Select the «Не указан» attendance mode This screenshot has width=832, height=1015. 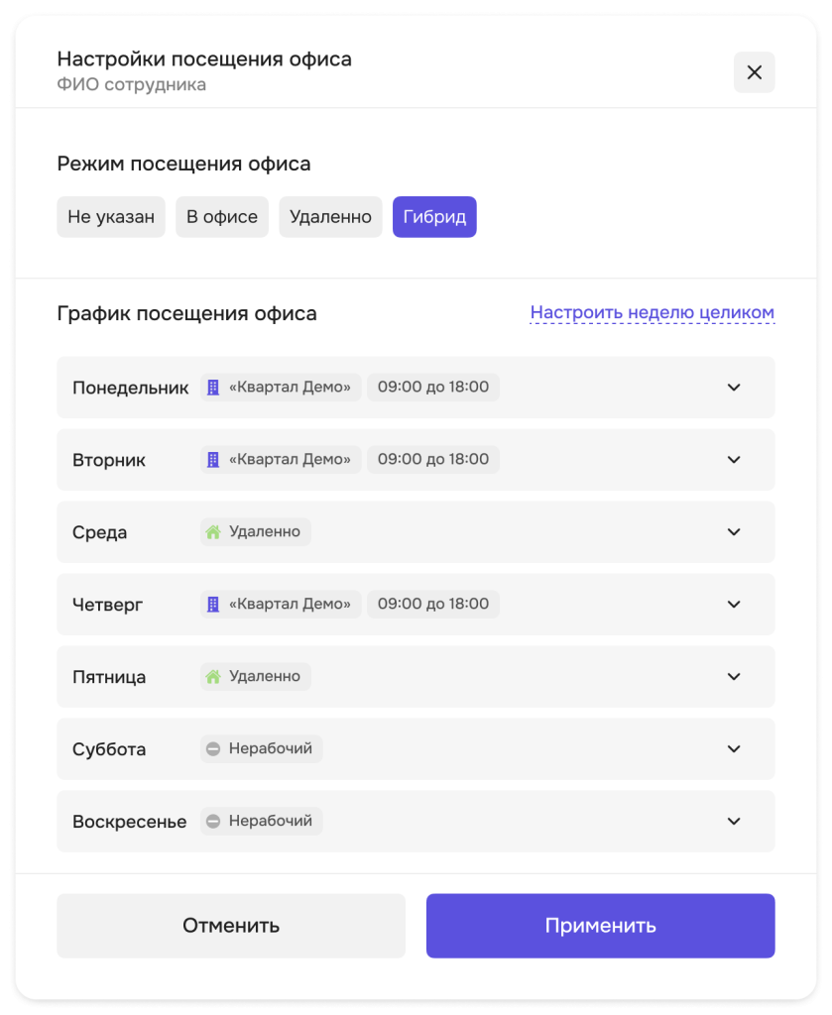click(111, 217)
